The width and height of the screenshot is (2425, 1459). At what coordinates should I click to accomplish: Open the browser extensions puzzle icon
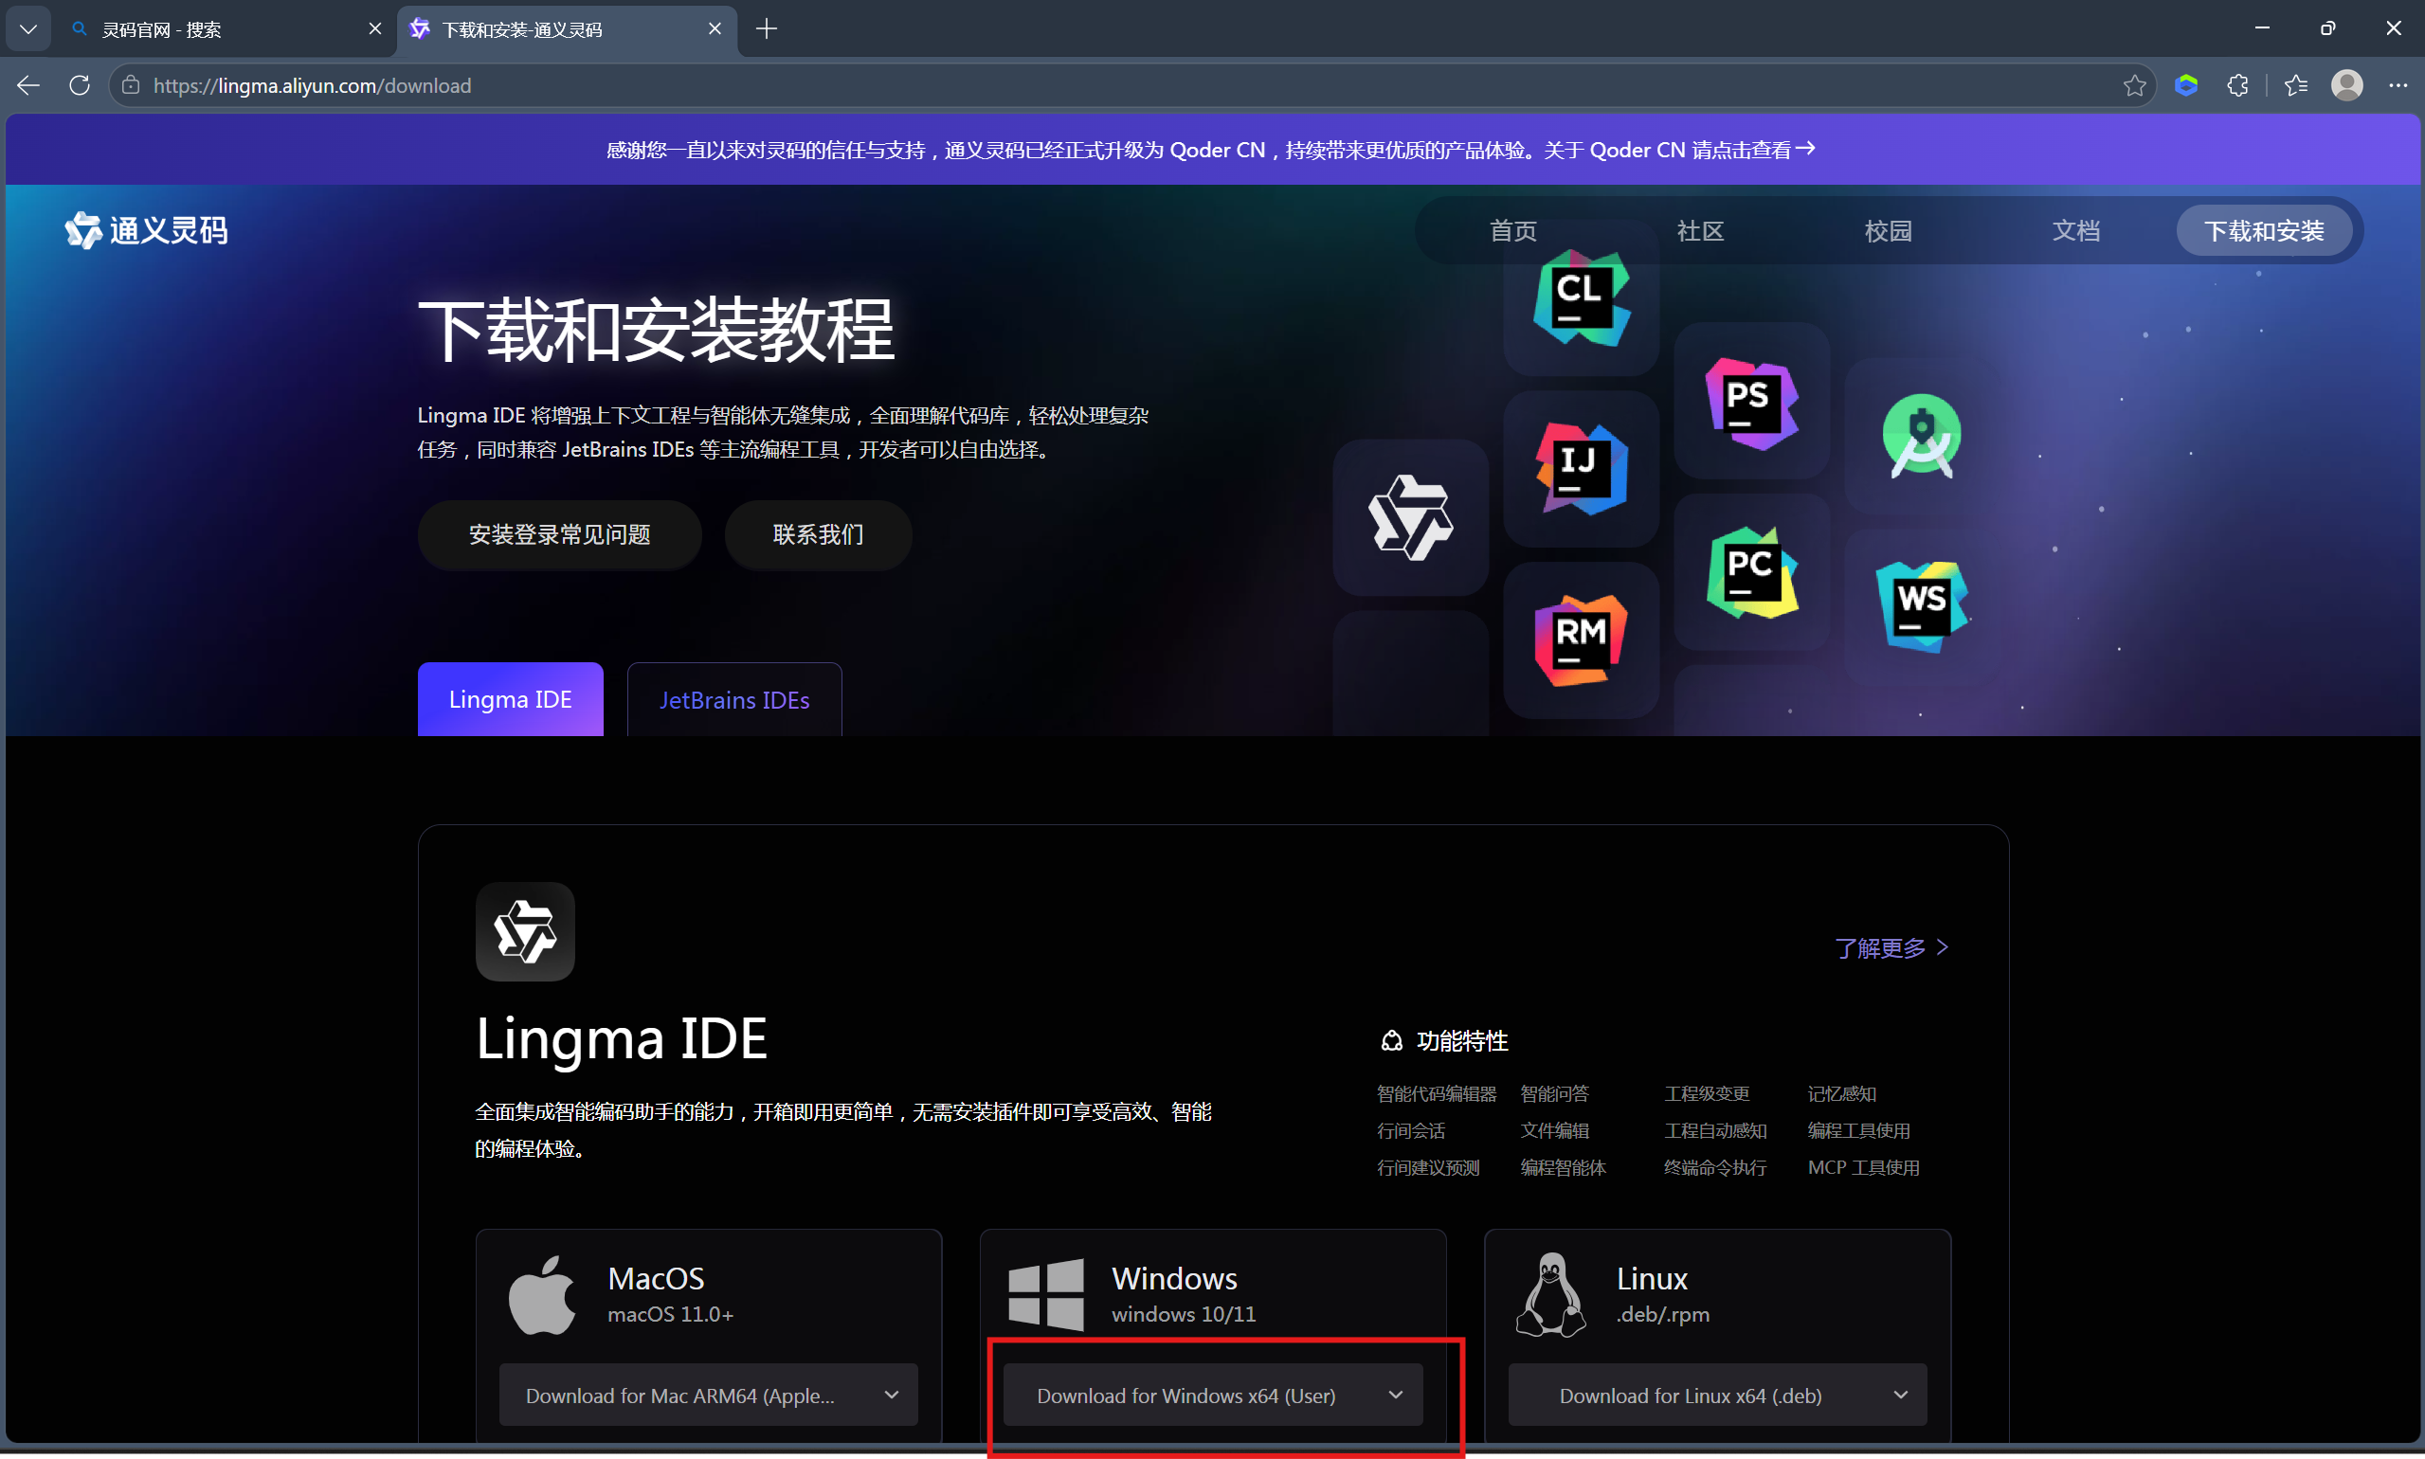[x=2237, y=85]
